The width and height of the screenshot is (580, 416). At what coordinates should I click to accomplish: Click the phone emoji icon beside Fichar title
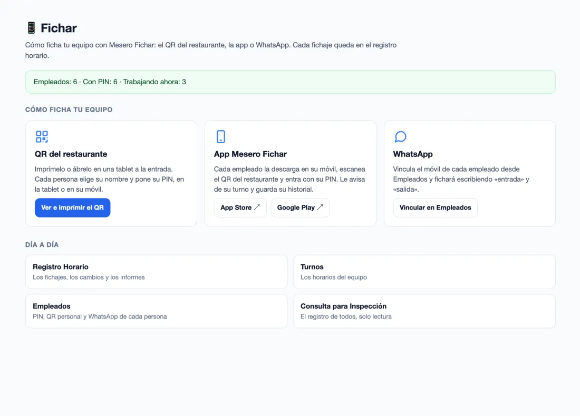click(32, 28)
